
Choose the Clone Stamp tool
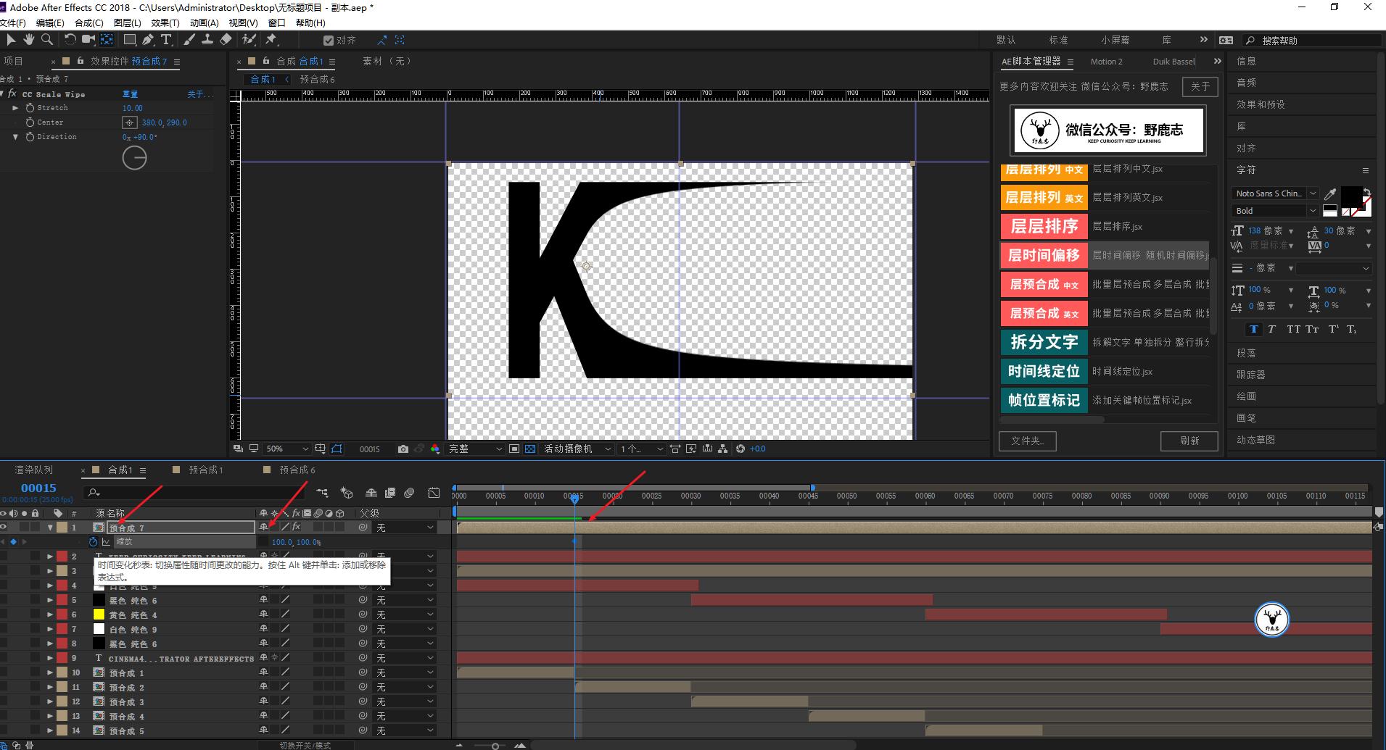[x=207, y=40]
